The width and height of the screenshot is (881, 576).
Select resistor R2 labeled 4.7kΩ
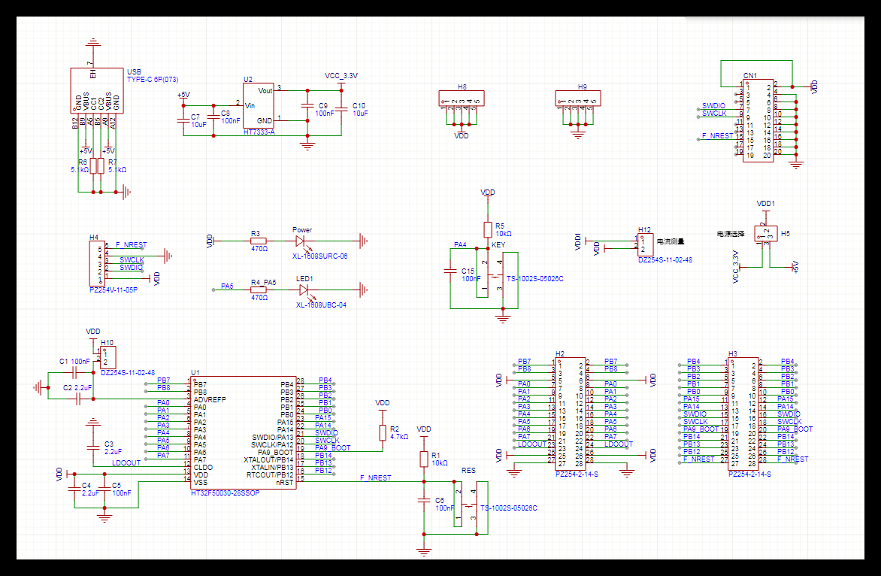click(383, 434)
